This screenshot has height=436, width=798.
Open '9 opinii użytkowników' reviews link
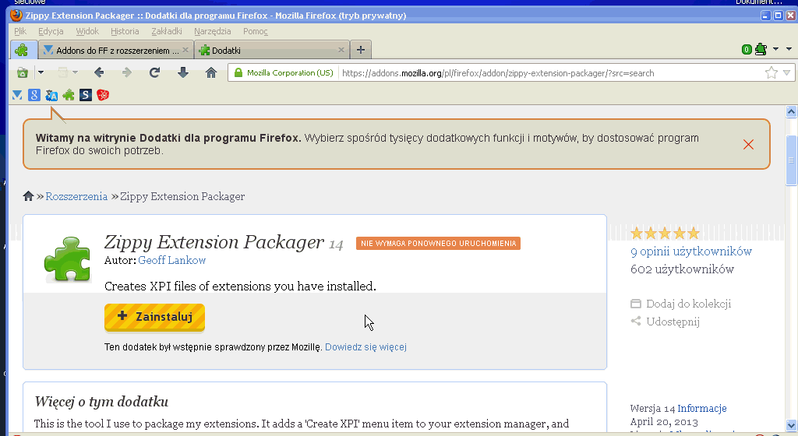[690, 251]
